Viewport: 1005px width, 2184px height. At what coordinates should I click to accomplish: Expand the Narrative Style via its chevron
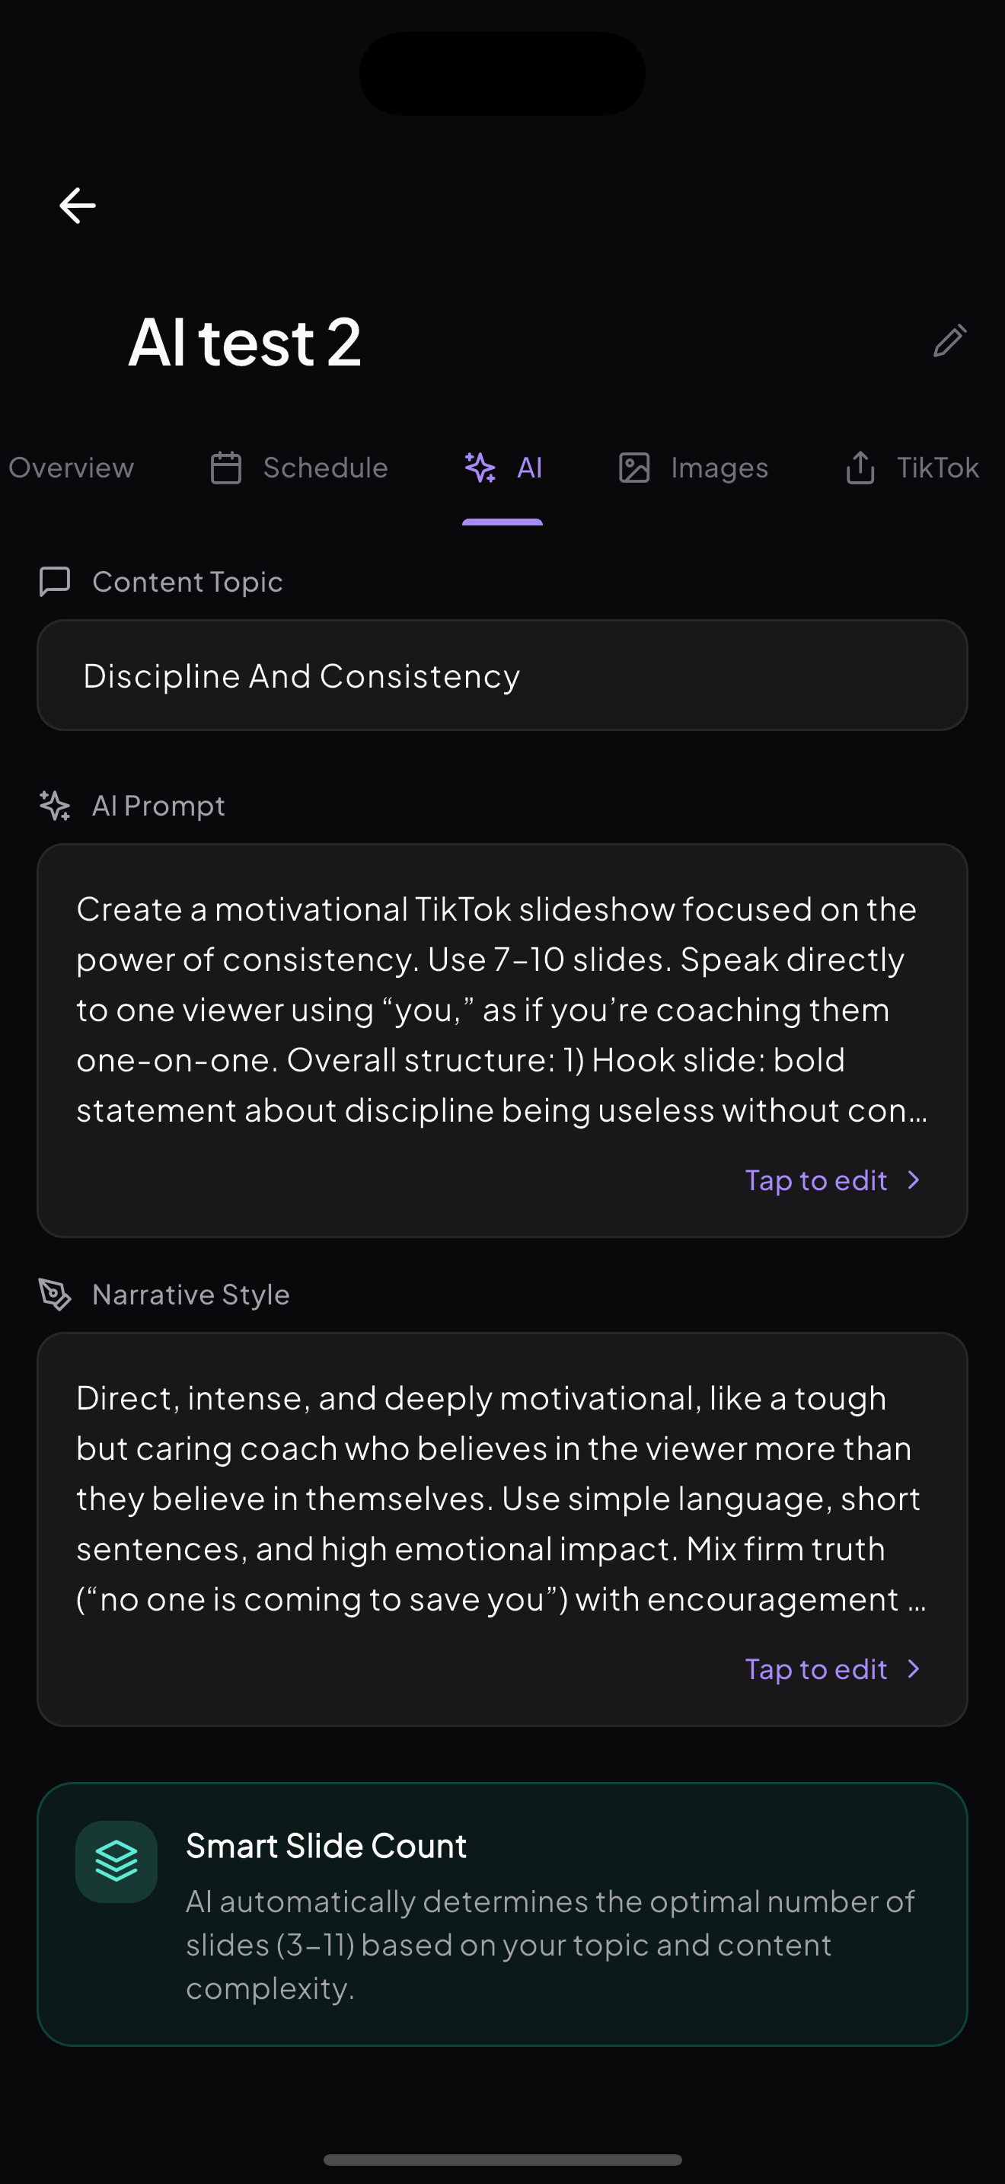913,1668
